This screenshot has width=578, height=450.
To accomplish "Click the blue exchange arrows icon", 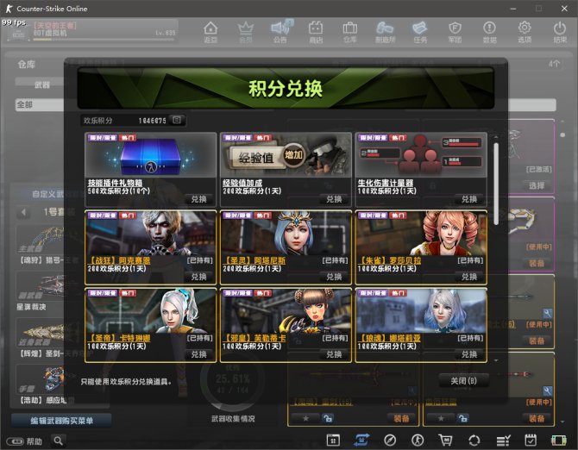I will [361, 440].
